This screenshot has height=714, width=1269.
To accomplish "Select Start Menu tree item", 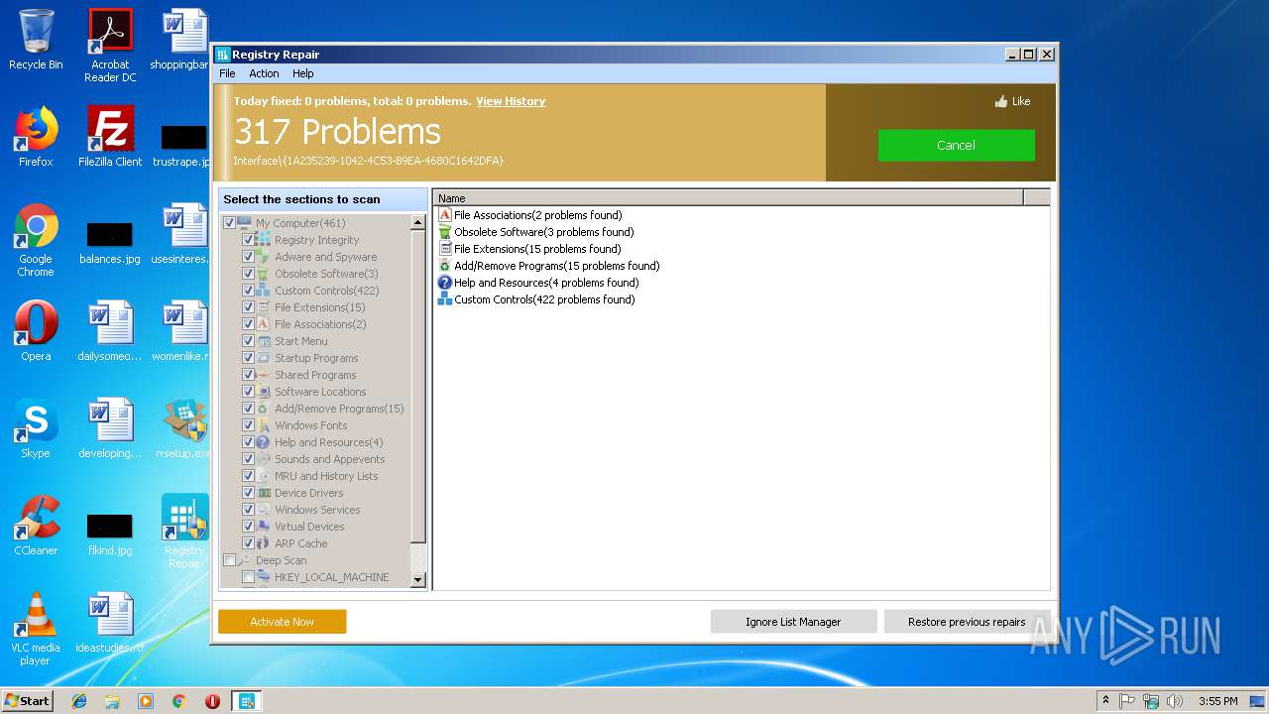I will click(x=300, y=341).
